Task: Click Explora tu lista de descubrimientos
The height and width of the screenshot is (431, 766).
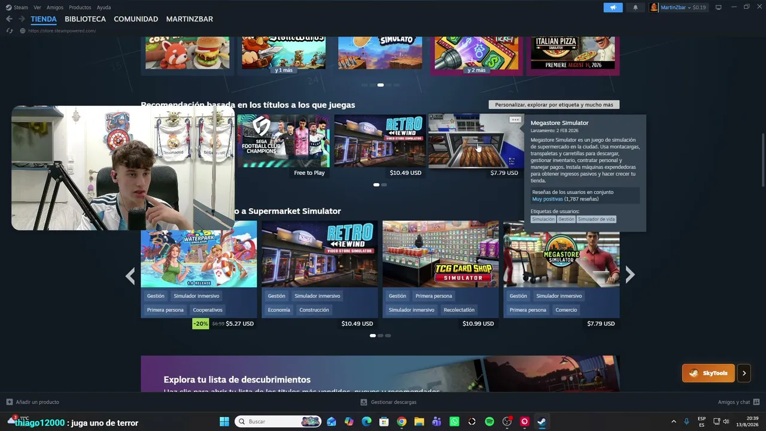Action: coord(237,380)
